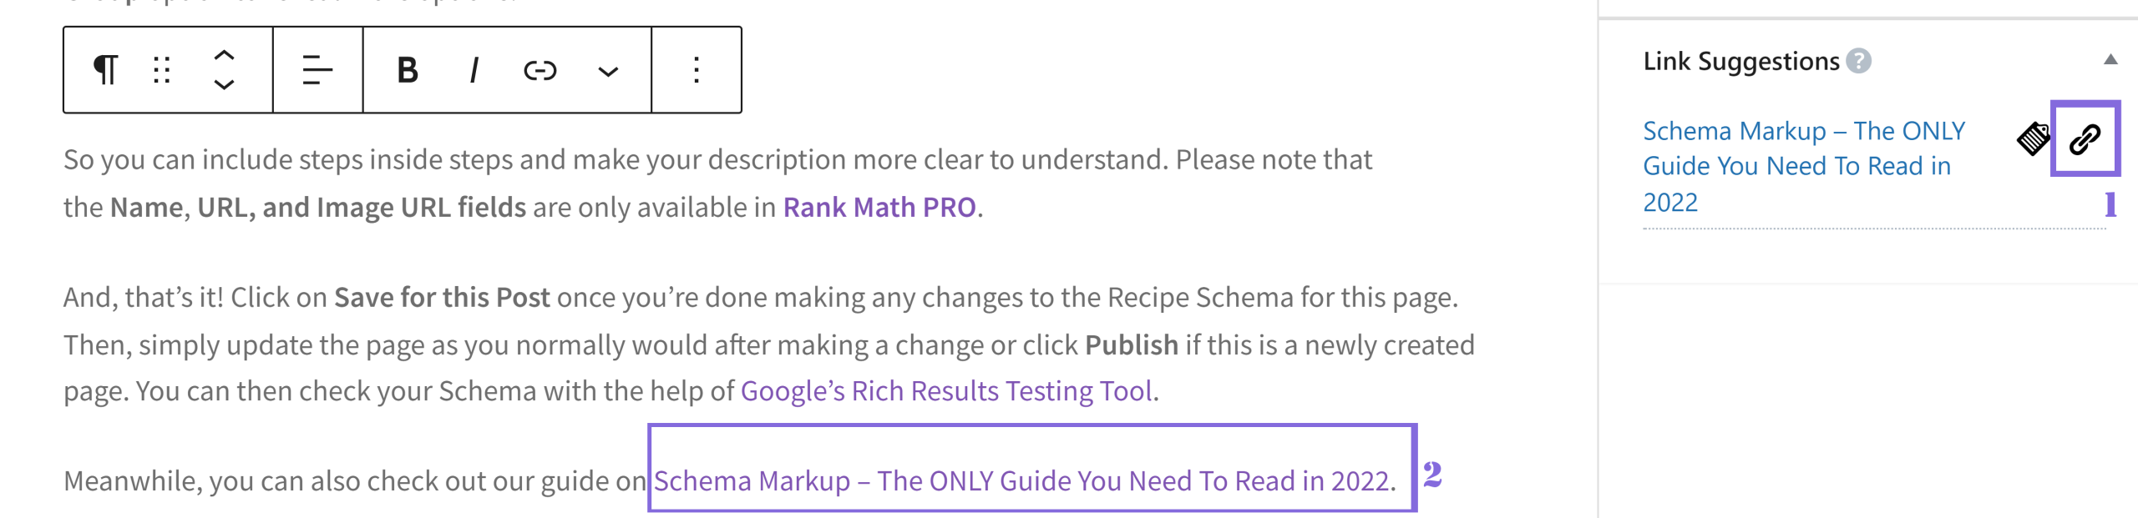Place cursor in the paragraph about Save for this Post

(501, 296)
